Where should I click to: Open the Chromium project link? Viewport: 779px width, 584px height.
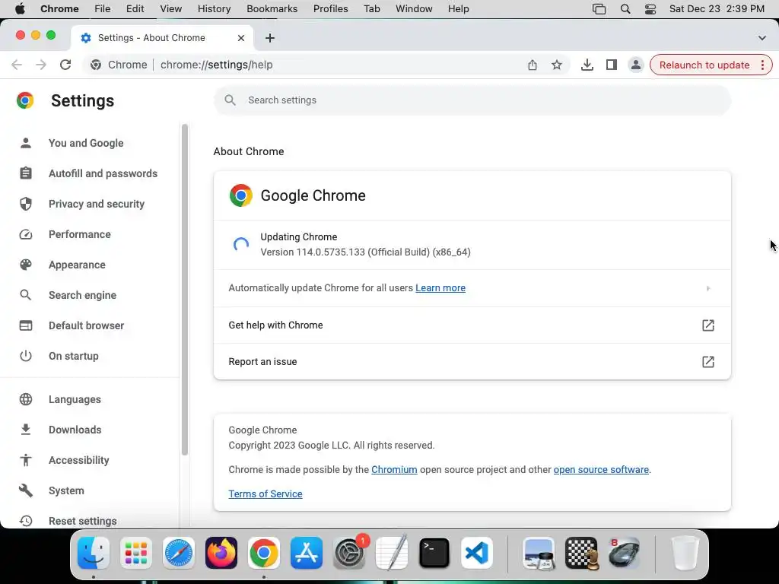pyautogui.click(x=394, y=469)
